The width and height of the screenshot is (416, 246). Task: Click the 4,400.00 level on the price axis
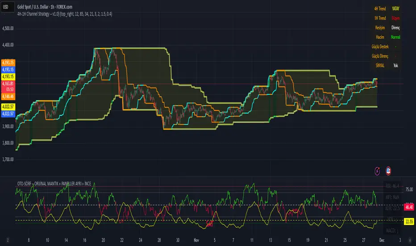[9, 45]
